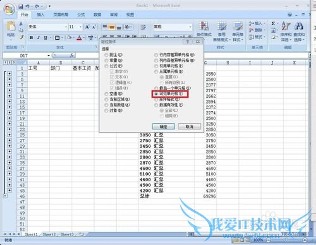Click the 删除 (Delete) cells button
The width and height of the screenshot is (316, 245).
[x=257, y=30]
